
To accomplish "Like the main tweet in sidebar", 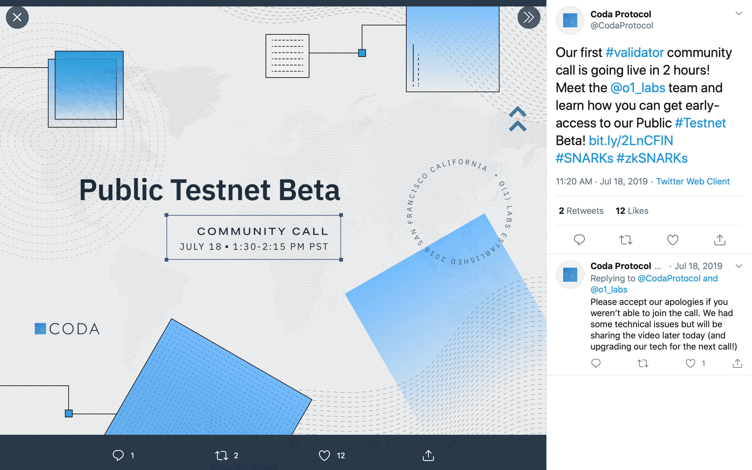I will 673,240.
